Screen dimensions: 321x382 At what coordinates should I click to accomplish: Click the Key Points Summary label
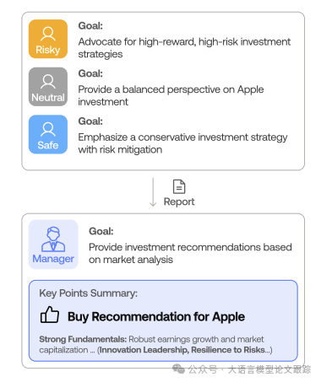pos(89,293)
